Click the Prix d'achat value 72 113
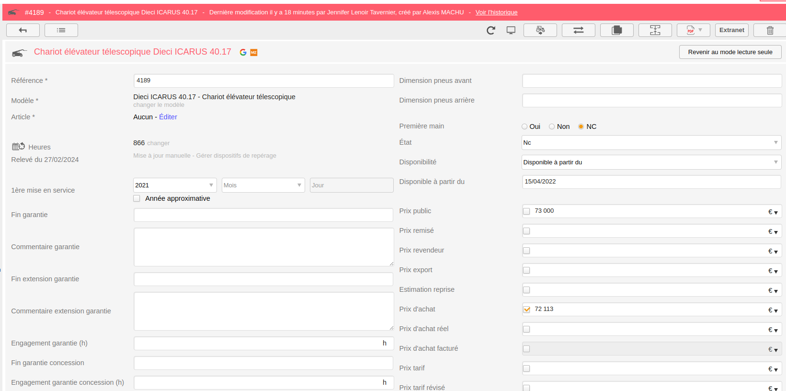Screen dimensions: 786x391 (544, 309)
